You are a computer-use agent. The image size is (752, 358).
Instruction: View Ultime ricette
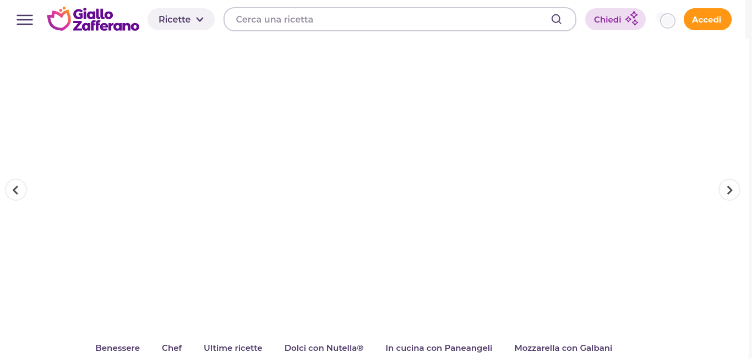tap(233, 348)
